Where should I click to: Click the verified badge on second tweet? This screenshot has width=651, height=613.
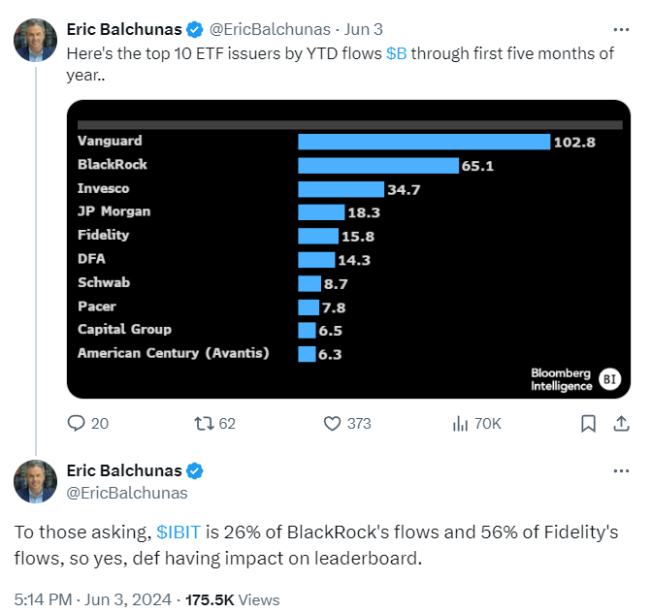coord(194,471)
